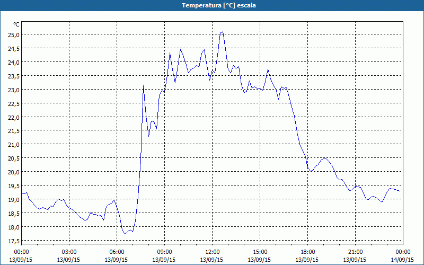This screenshot has width=424, height=265.
Task: Click the 20,0 y-axis label
Action: [x=14, y=172]
